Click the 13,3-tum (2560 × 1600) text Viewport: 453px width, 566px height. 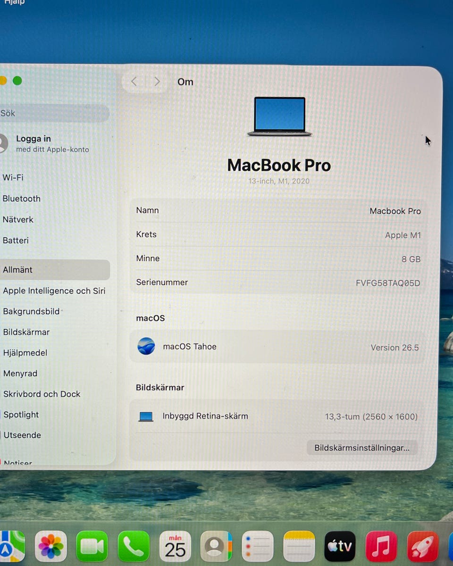(x=371, y=416)
